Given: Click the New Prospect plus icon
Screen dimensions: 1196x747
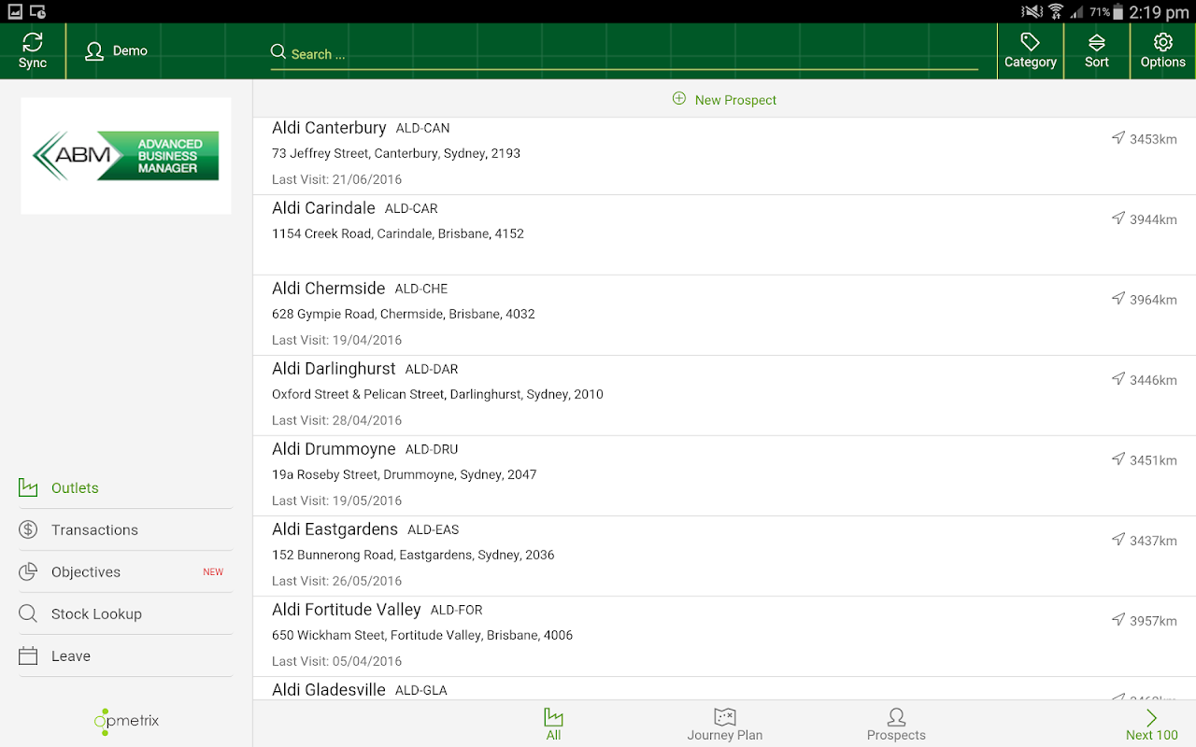Looking at the screenshot, I should tap(679, 99).
